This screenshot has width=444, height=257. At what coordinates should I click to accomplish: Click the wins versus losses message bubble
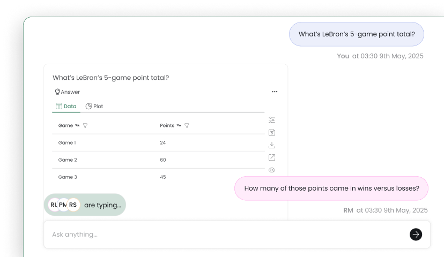click(x=331, y=188)
